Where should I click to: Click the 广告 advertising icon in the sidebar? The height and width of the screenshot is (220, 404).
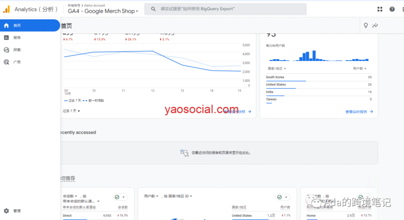tap(6, 62)
